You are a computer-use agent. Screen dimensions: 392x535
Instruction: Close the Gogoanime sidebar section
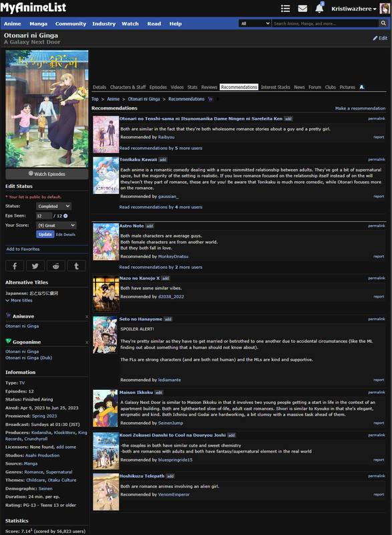[87, 342]
